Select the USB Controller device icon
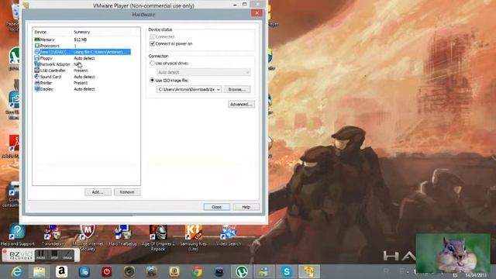The height and width of the screenshot is (279, 496). [37, 71]
